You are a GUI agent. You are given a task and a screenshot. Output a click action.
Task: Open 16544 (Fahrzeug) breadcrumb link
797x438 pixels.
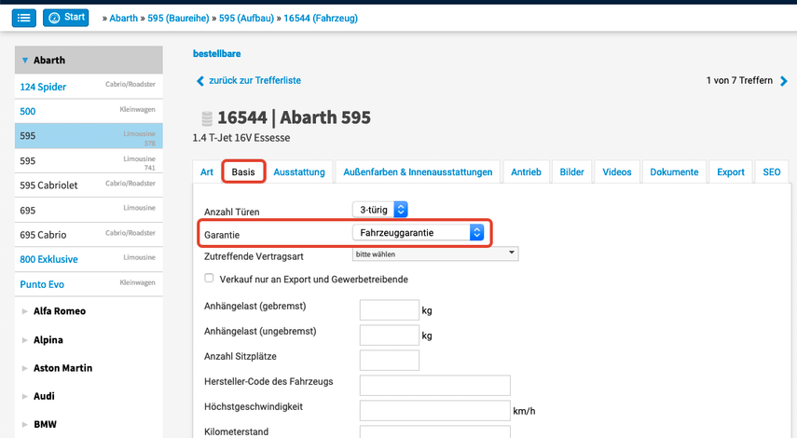321,19
